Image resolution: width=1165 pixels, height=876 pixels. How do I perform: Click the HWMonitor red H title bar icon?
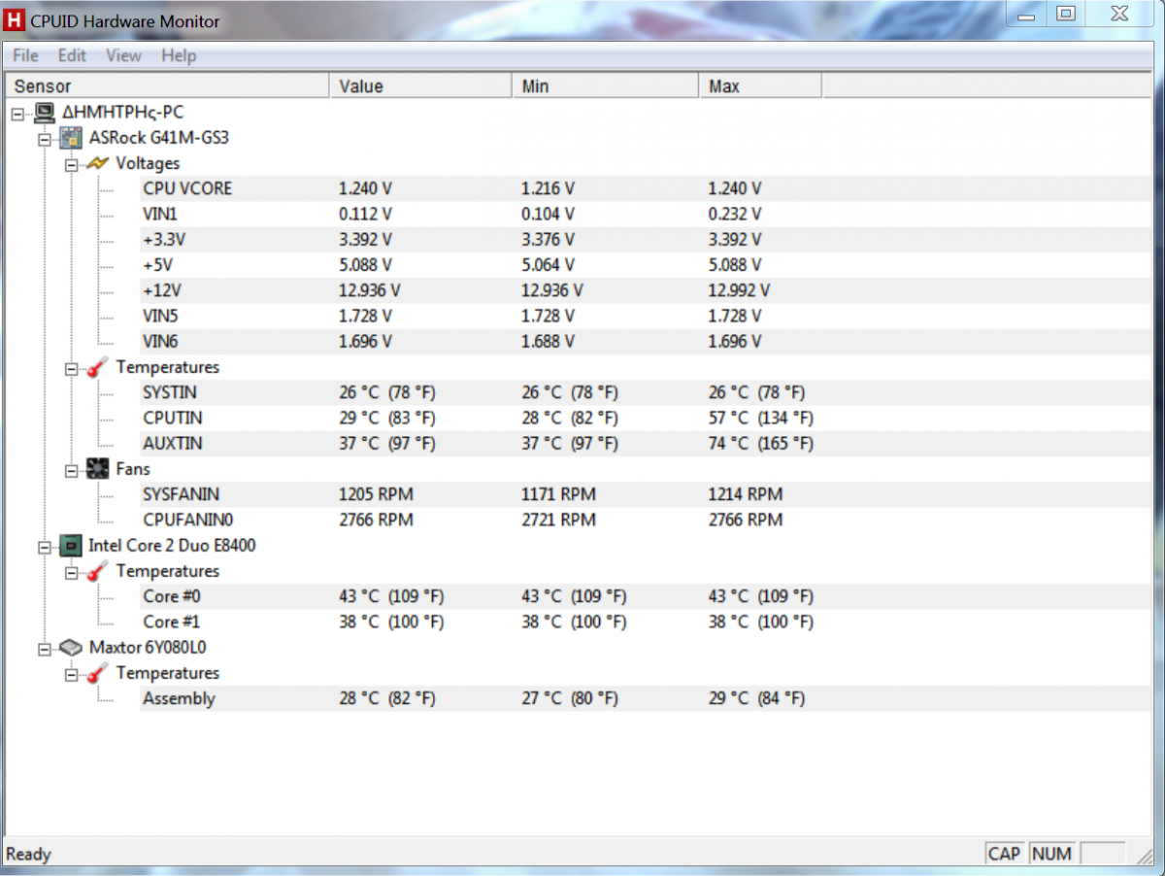14,19
